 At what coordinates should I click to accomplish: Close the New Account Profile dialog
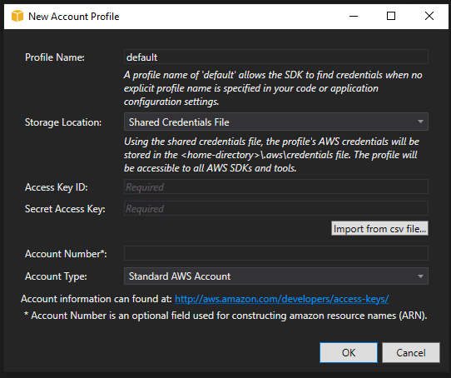click(429, 16)
